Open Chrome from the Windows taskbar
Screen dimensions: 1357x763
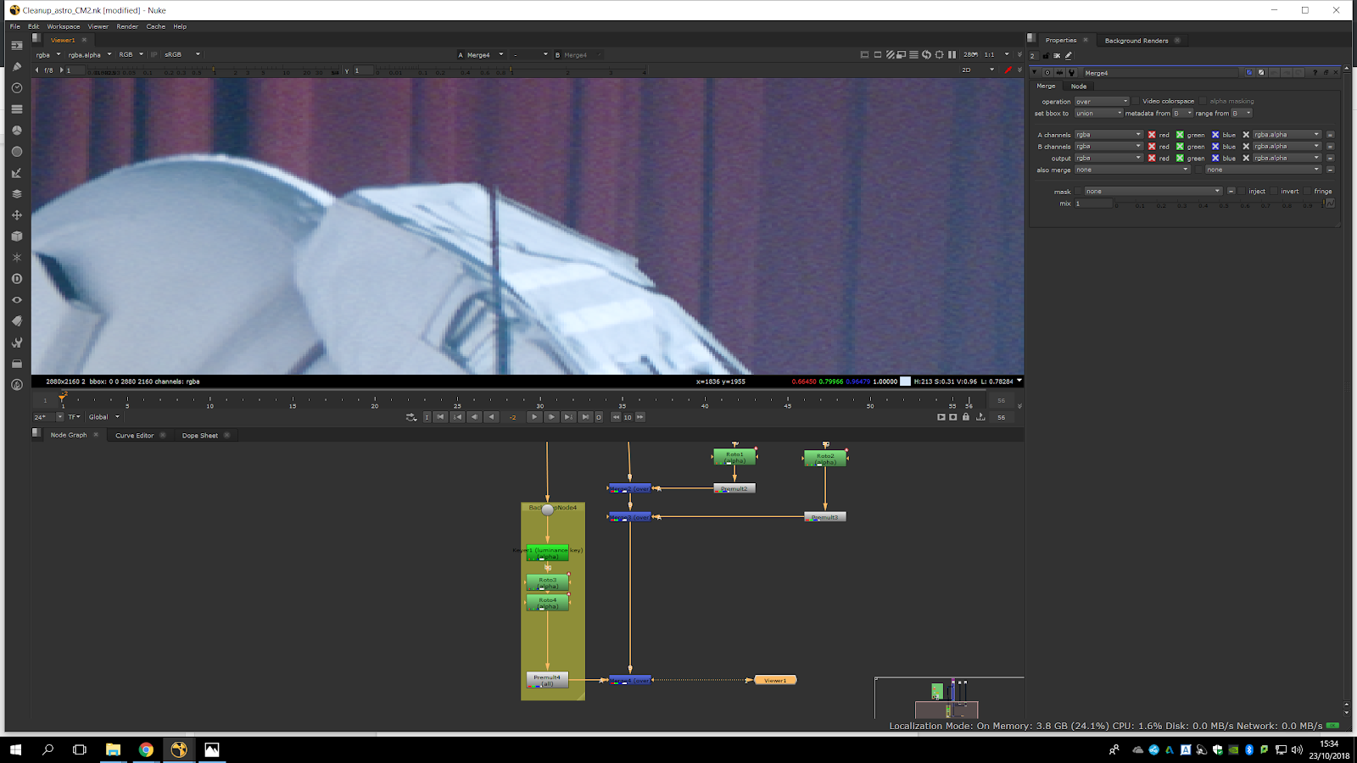(x=146, y=749)
